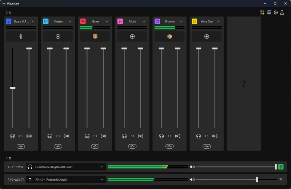Open the user account icon
This screenshot has height=189, width=291.
(x=282, y=12)
